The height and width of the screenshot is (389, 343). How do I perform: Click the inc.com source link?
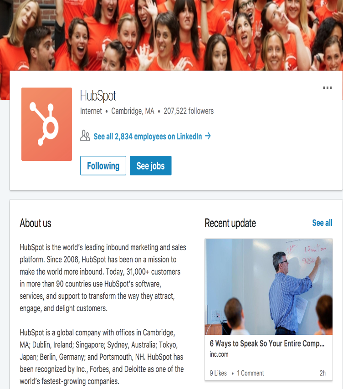point(219,354)
